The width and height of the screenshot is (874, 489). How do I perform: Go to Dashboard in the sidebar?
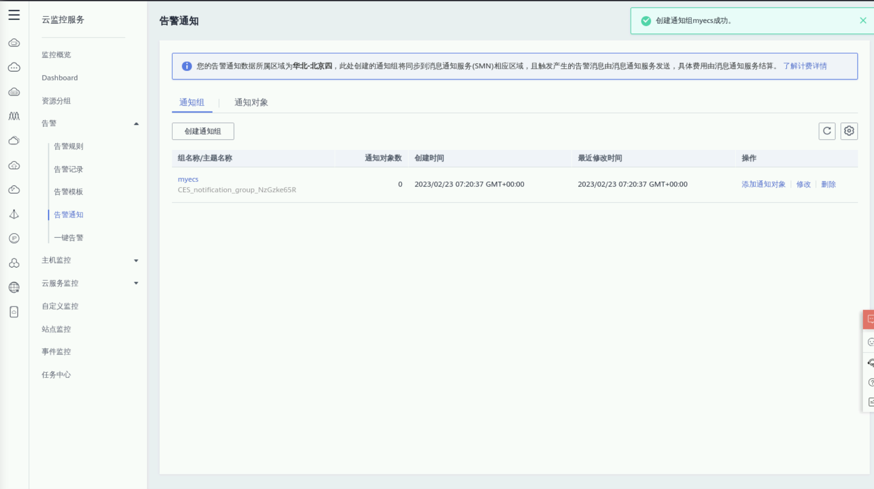click(60, 77)
